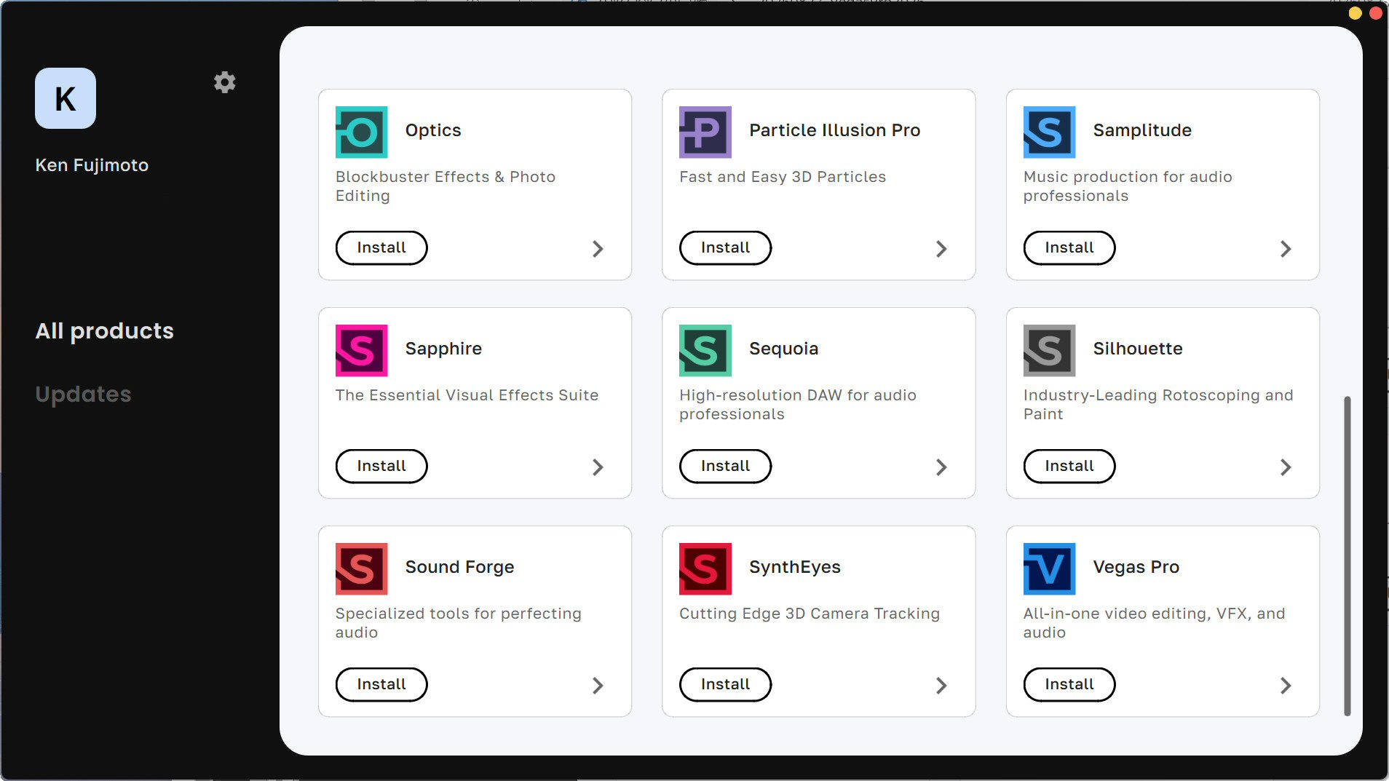1389x781 pixels.
Task: Click "Cutting Edge 3D Camera Tracking" description
Action: 810,614
